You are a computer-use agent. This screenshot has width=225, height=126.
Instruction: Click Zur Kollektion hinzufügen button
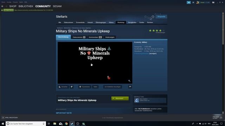pyautogui.click(x=112, y=87)
